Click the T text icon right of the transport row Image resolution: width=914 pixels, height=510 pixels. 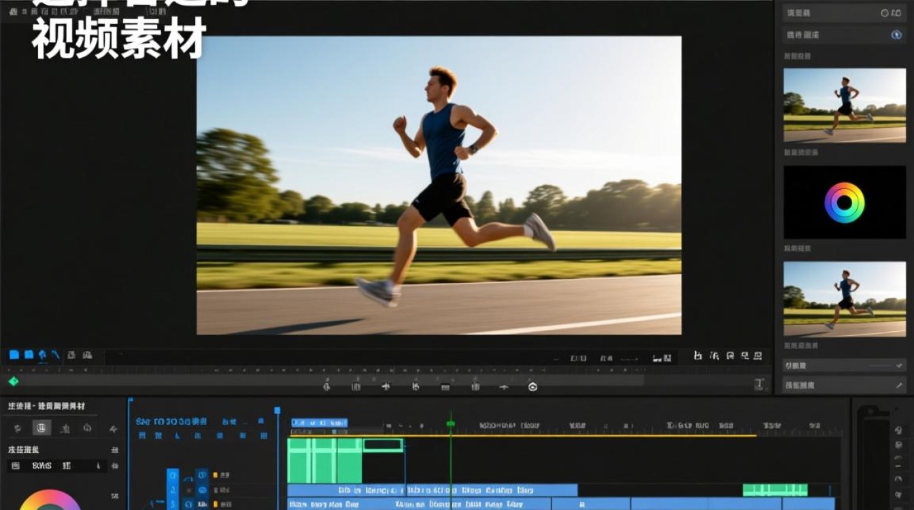click(760, 384)
